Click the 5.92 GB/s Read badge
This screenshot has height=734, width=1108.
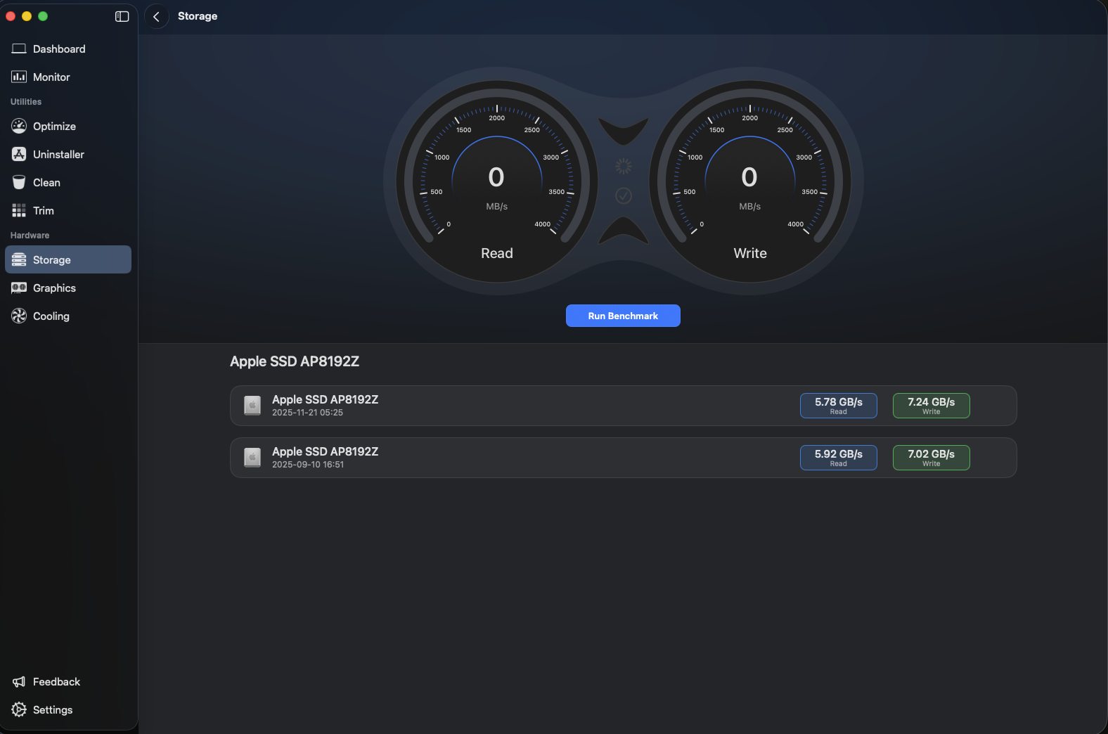click(839, 458)
